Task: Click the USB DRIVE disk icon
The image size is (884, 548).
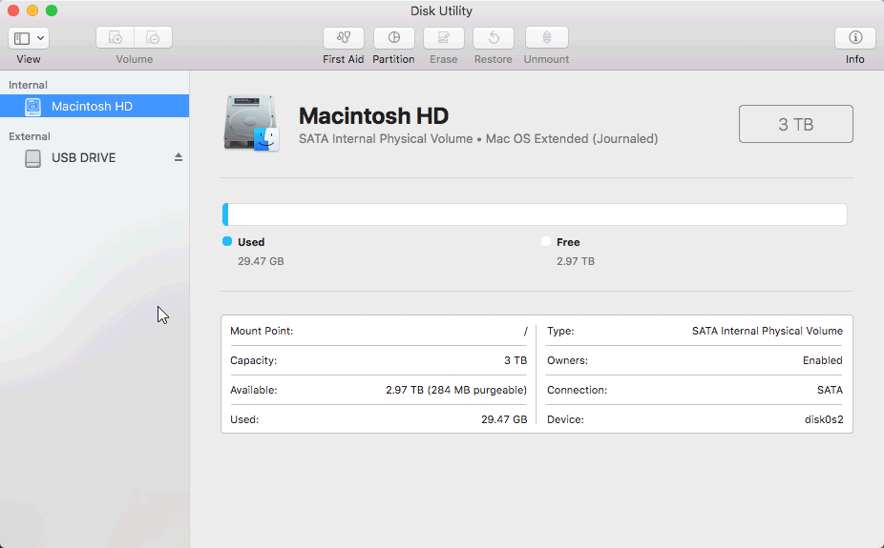Action: click(33, 158)
